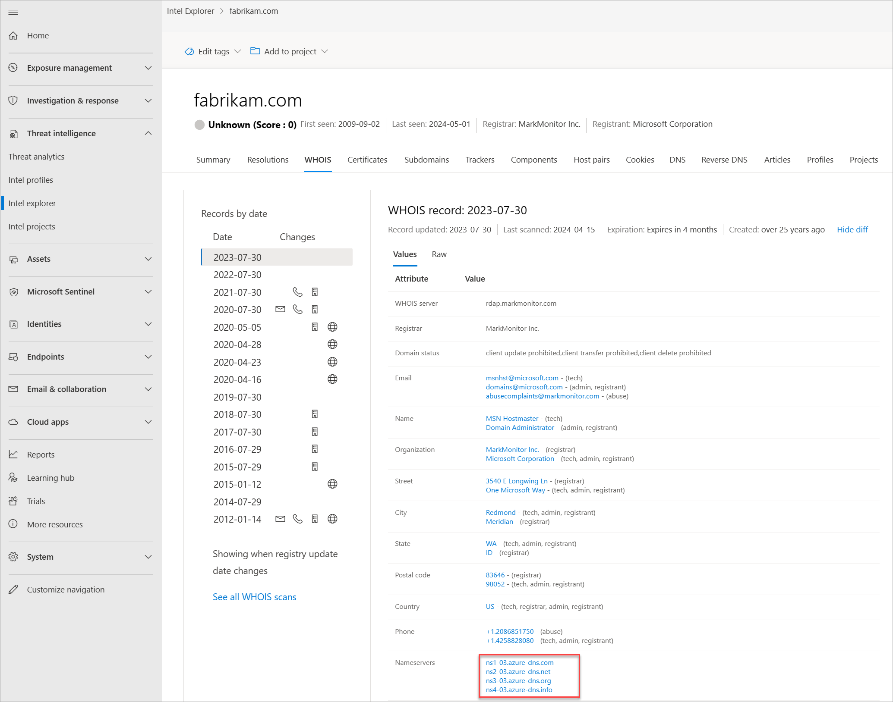Open the Reverse DNS tab
Viewport: 893px width, 702px height.
pyautogui.click(x=724, y=160)
